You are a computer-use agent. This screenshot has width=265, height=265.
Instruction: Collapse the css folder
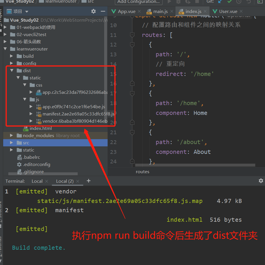[x=25, y=85]
